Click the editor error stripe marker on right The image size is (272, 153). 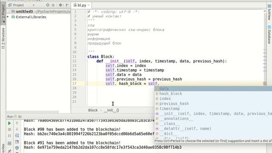265,83
